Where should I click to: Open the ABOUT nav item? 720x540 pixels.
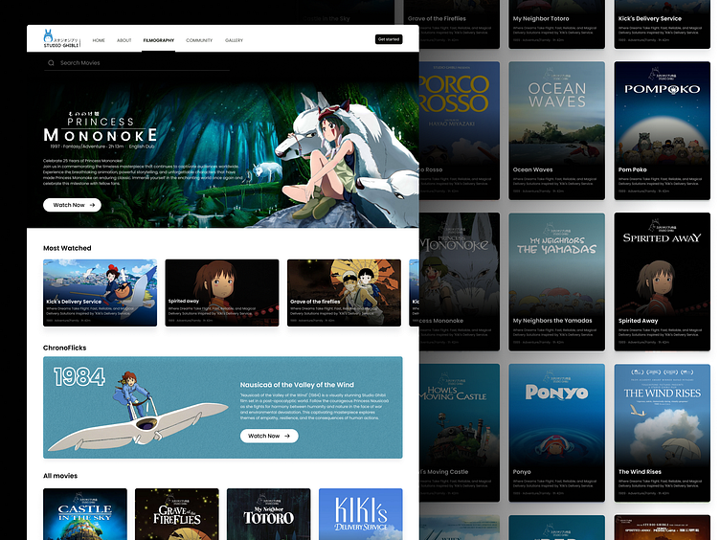[124, 40]
